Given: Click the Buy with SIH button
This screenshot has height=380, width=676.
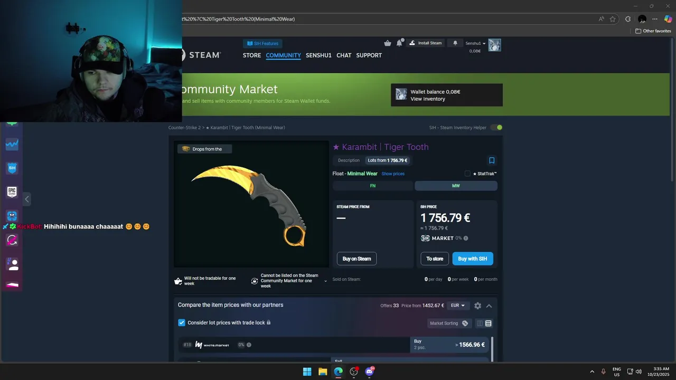Looking at the screenshot, I should pyautogui.click(x=473, y=259).
